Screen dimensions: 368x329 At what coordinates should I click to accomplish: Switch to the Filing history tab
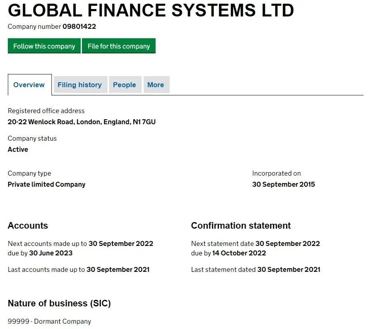click(x=79, y=85)
